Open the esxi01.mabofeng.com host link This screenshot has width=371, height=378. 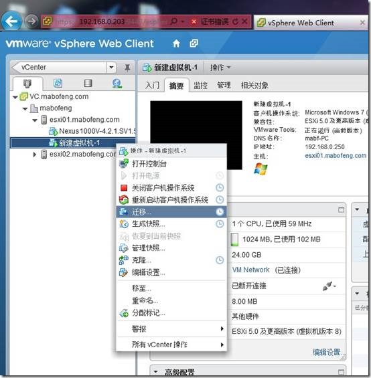click(x=336, y=156)
